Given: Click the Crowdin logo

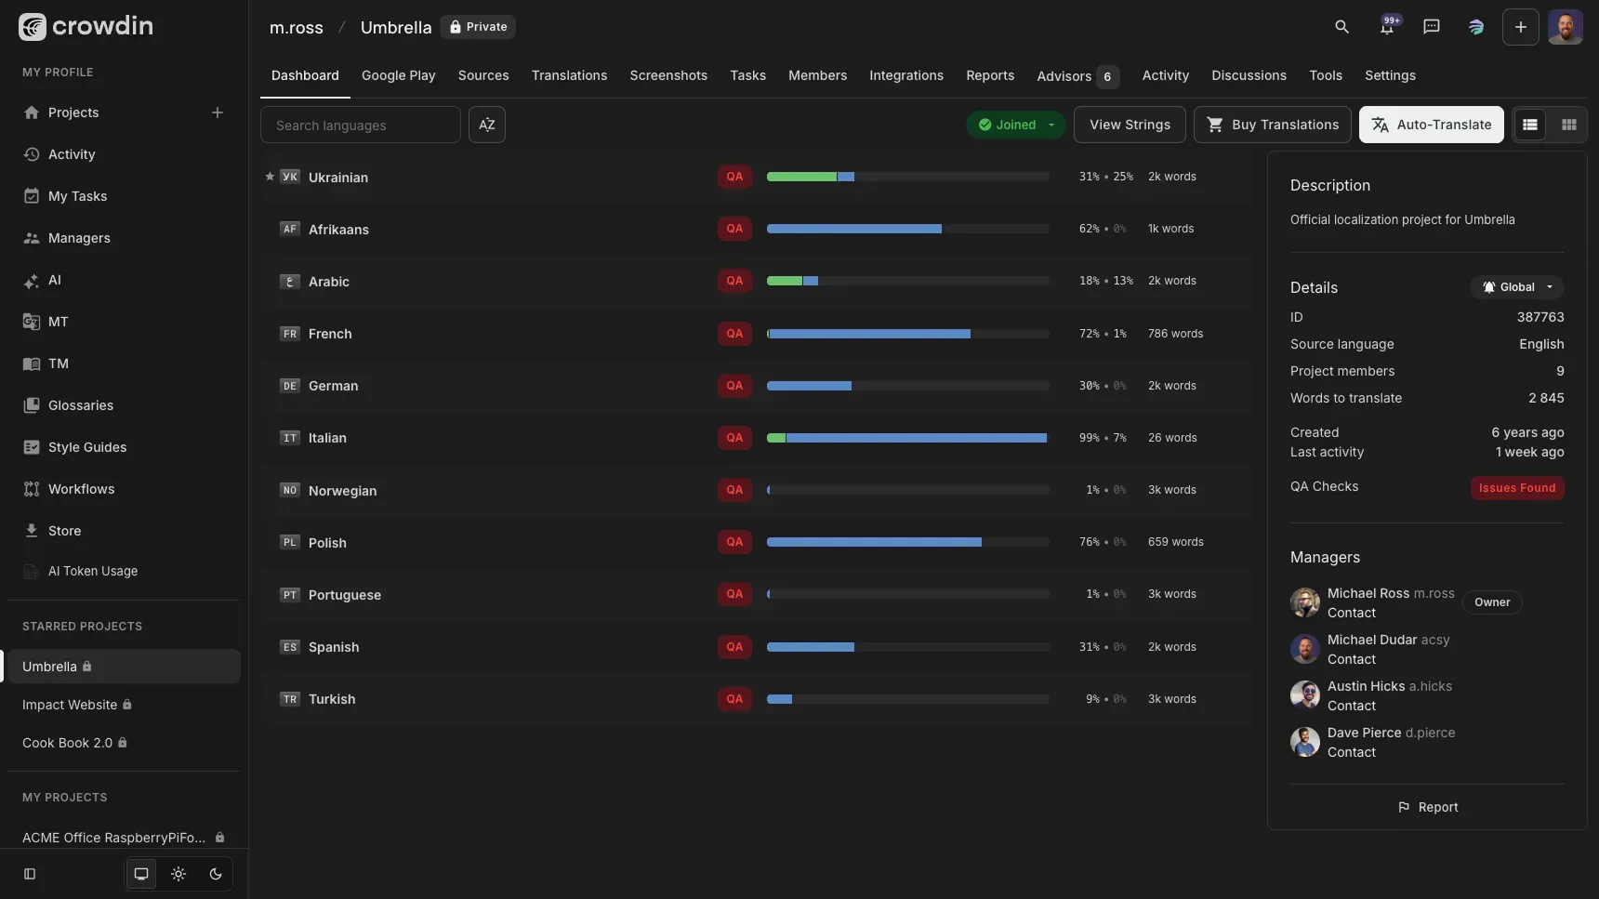Looking at the screenshot, I should point(86,26).
